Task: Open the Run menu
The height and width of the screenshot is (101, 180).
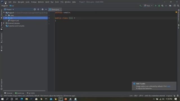Action: click(x=52, y=2)
